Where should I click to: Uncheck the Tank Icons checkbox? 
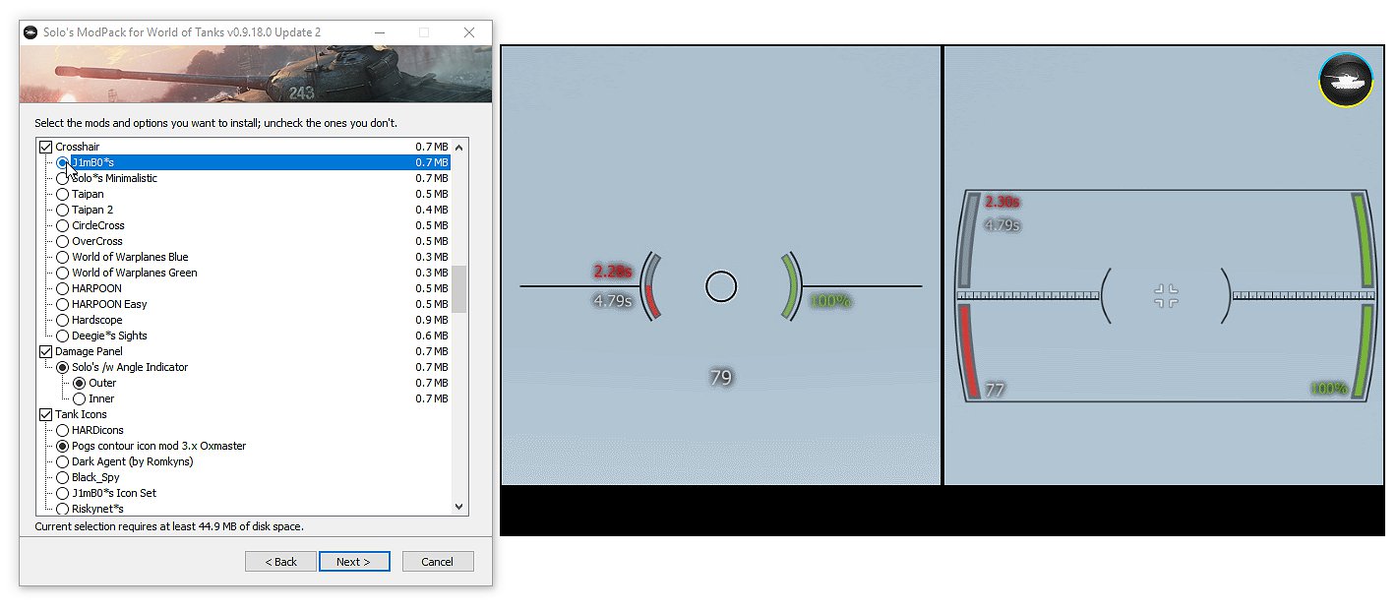[x=45, y=414]
